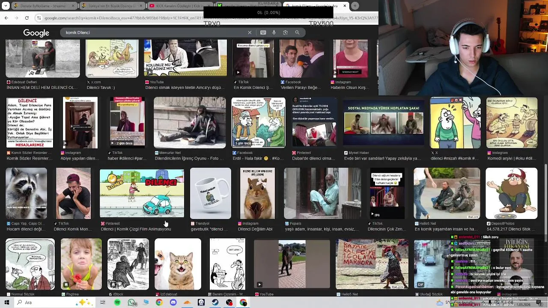Viewport: 548px width, 308px height.
Task: Open the Cloudflare icon on the taskbar
Action: (x=187, y=302)
